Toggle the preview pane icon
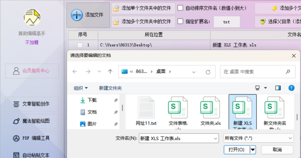Image resolution: width=301 pixels, height=158 pixels. click(278, 88)
